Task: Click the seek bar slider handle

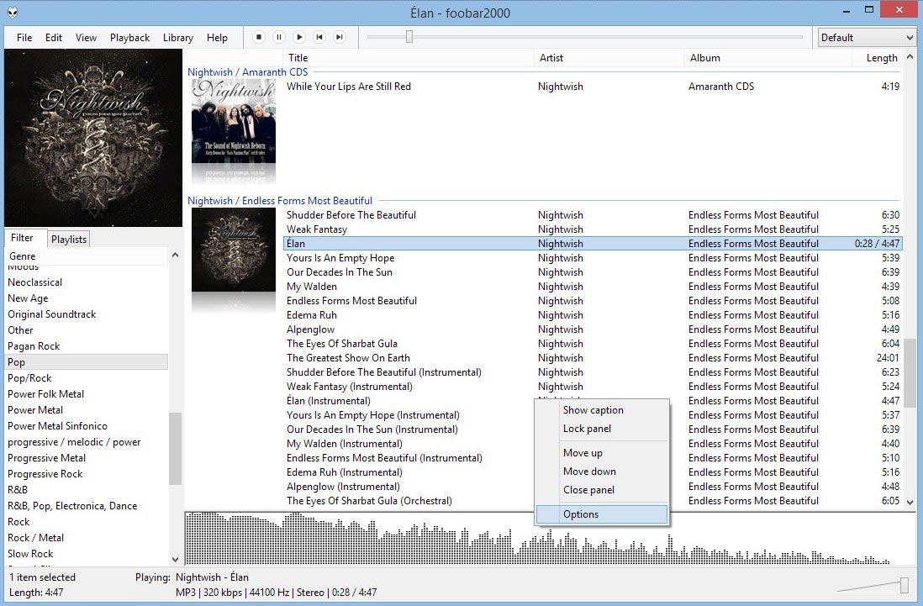Action: click(409, 37)
